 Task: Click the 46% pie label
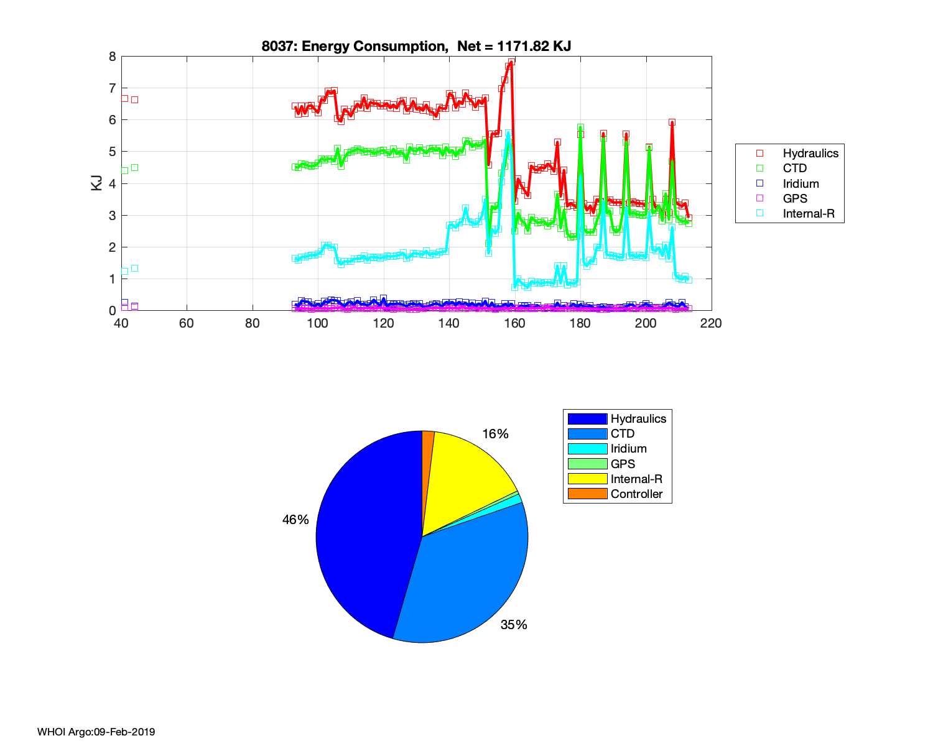coord(295,520)
